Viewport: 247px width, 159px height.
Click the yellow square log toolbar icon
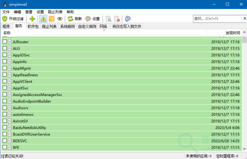(51, 19)
